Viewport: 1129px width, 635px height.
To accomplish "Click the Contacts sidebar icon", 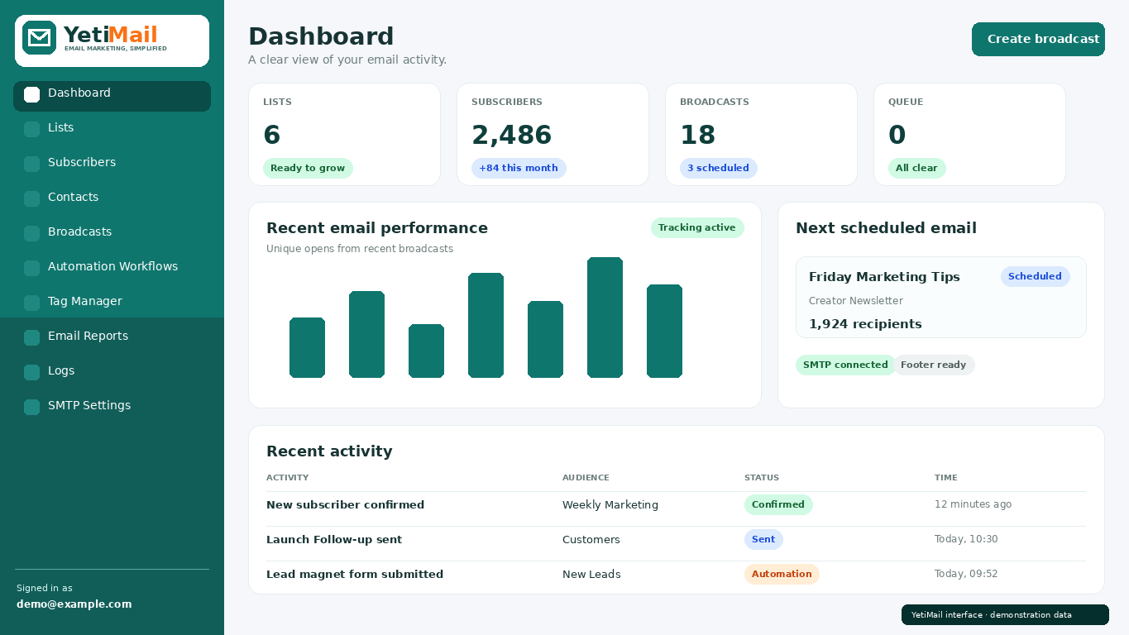I will tap(31, 199).
